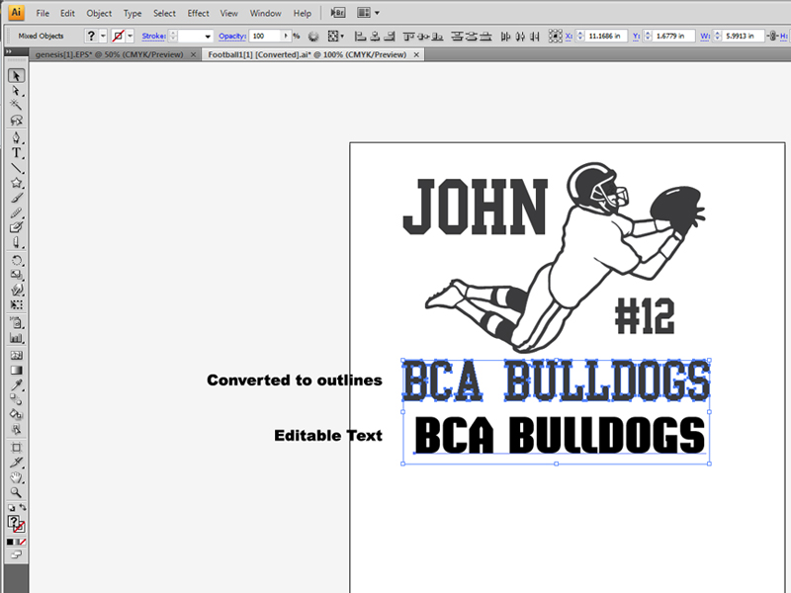The image size is (791, 593).
Task: Select the Live Paint Selection tool
Action: coord(16,430)
